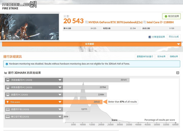Viewport: 183px width, 131px height.
Task: Click the 物理分數 22 254 physics score cell
Action: (122, 29)
